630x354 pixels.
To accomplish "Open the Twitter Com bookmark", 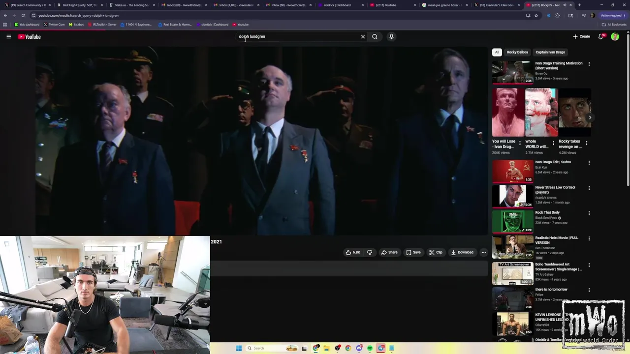I will pos(54,25).
